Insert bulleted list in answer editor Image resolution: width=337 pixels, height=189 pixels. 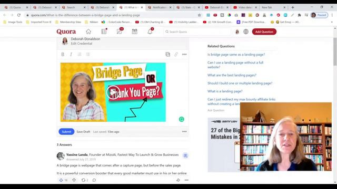point(88,55)
